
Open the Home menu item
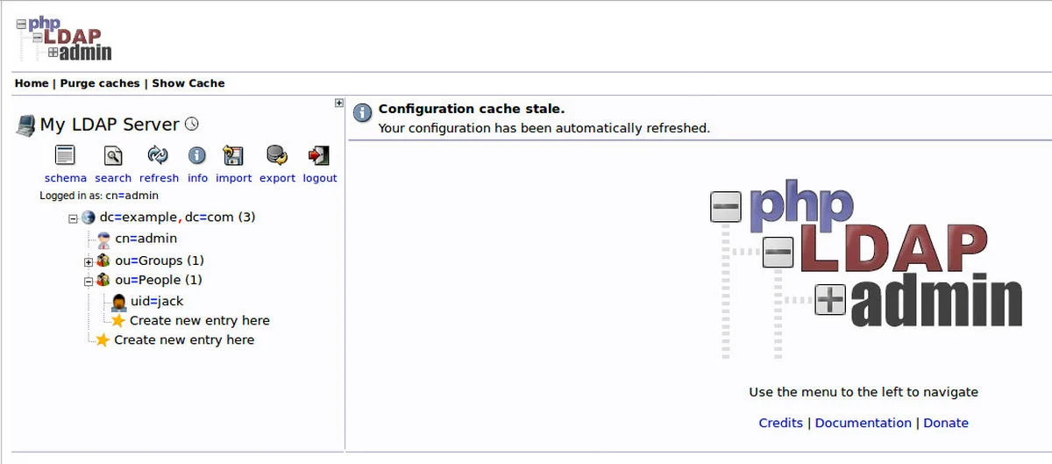point(32,83)
